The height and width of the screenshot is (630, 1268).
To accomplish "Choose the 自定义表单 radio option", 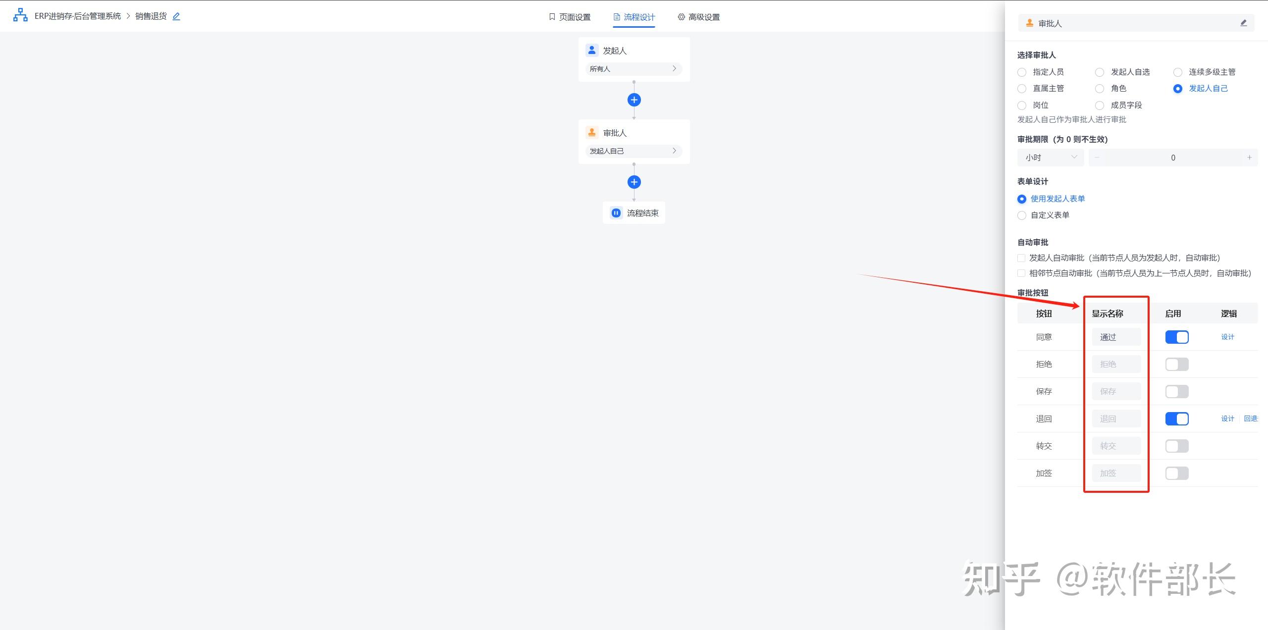I will (1022, 215).
